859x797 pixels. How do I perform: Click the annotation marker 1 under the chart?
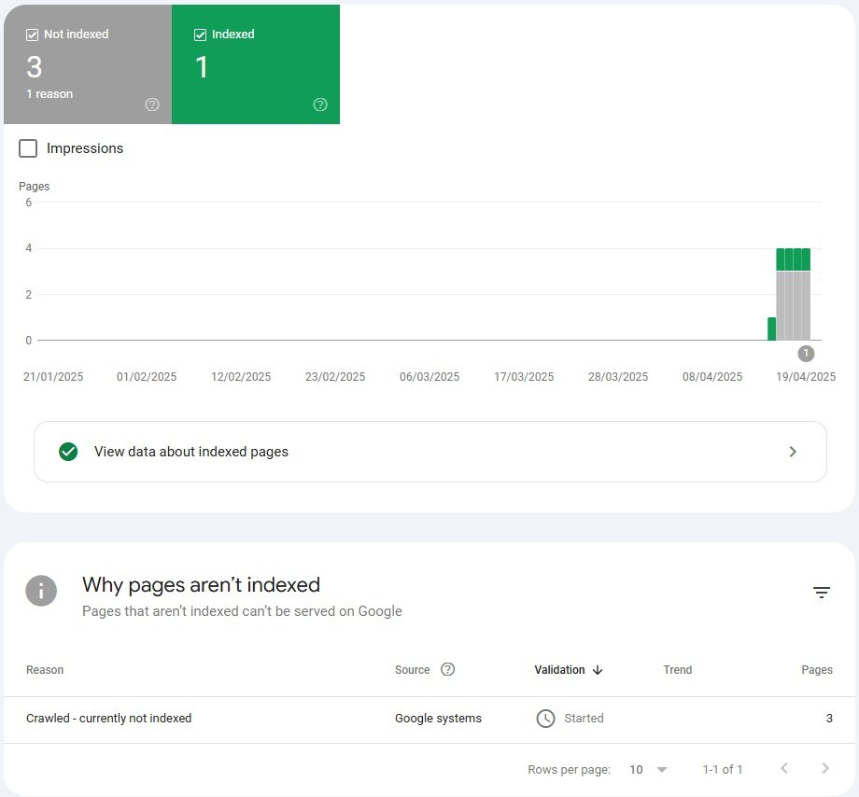tap(806, 354)
